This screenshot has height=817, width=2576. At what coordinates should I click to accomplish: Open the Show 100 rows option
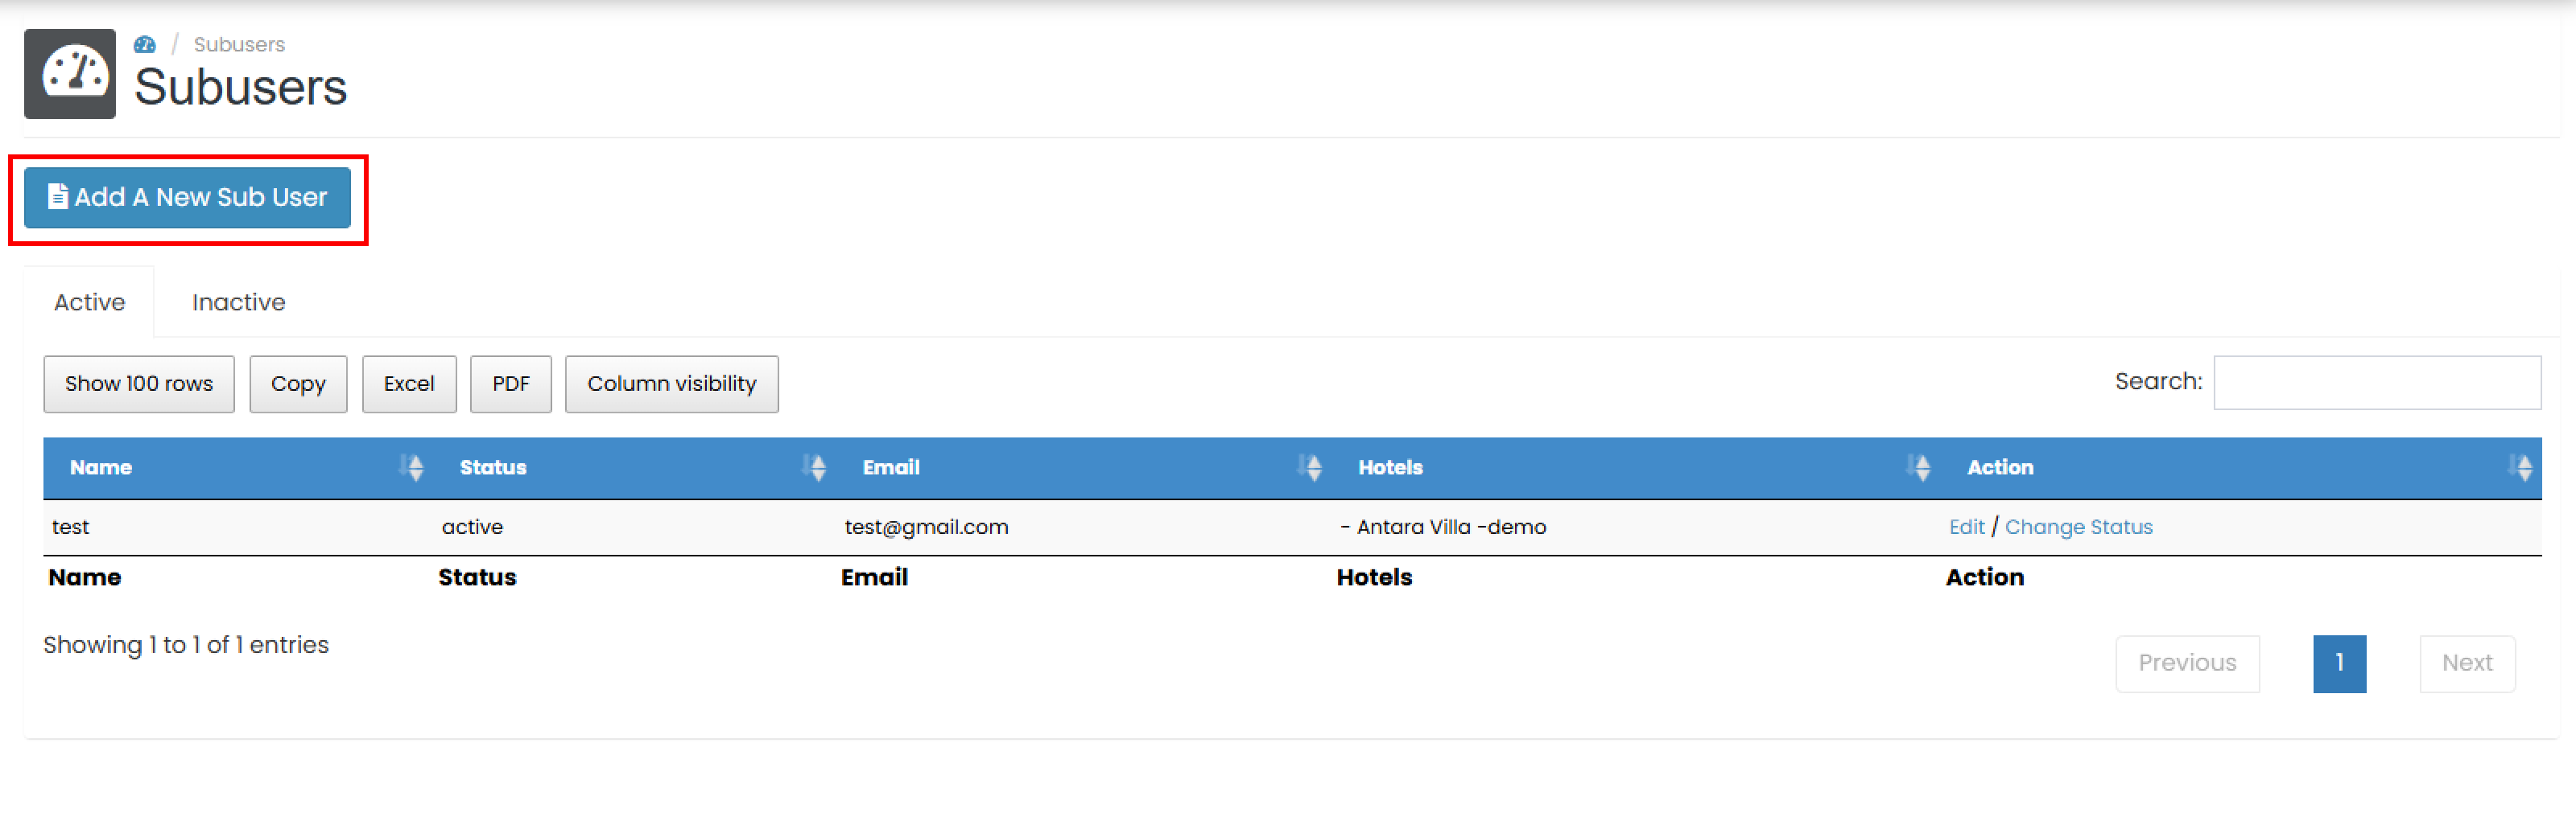coord(138,384)
